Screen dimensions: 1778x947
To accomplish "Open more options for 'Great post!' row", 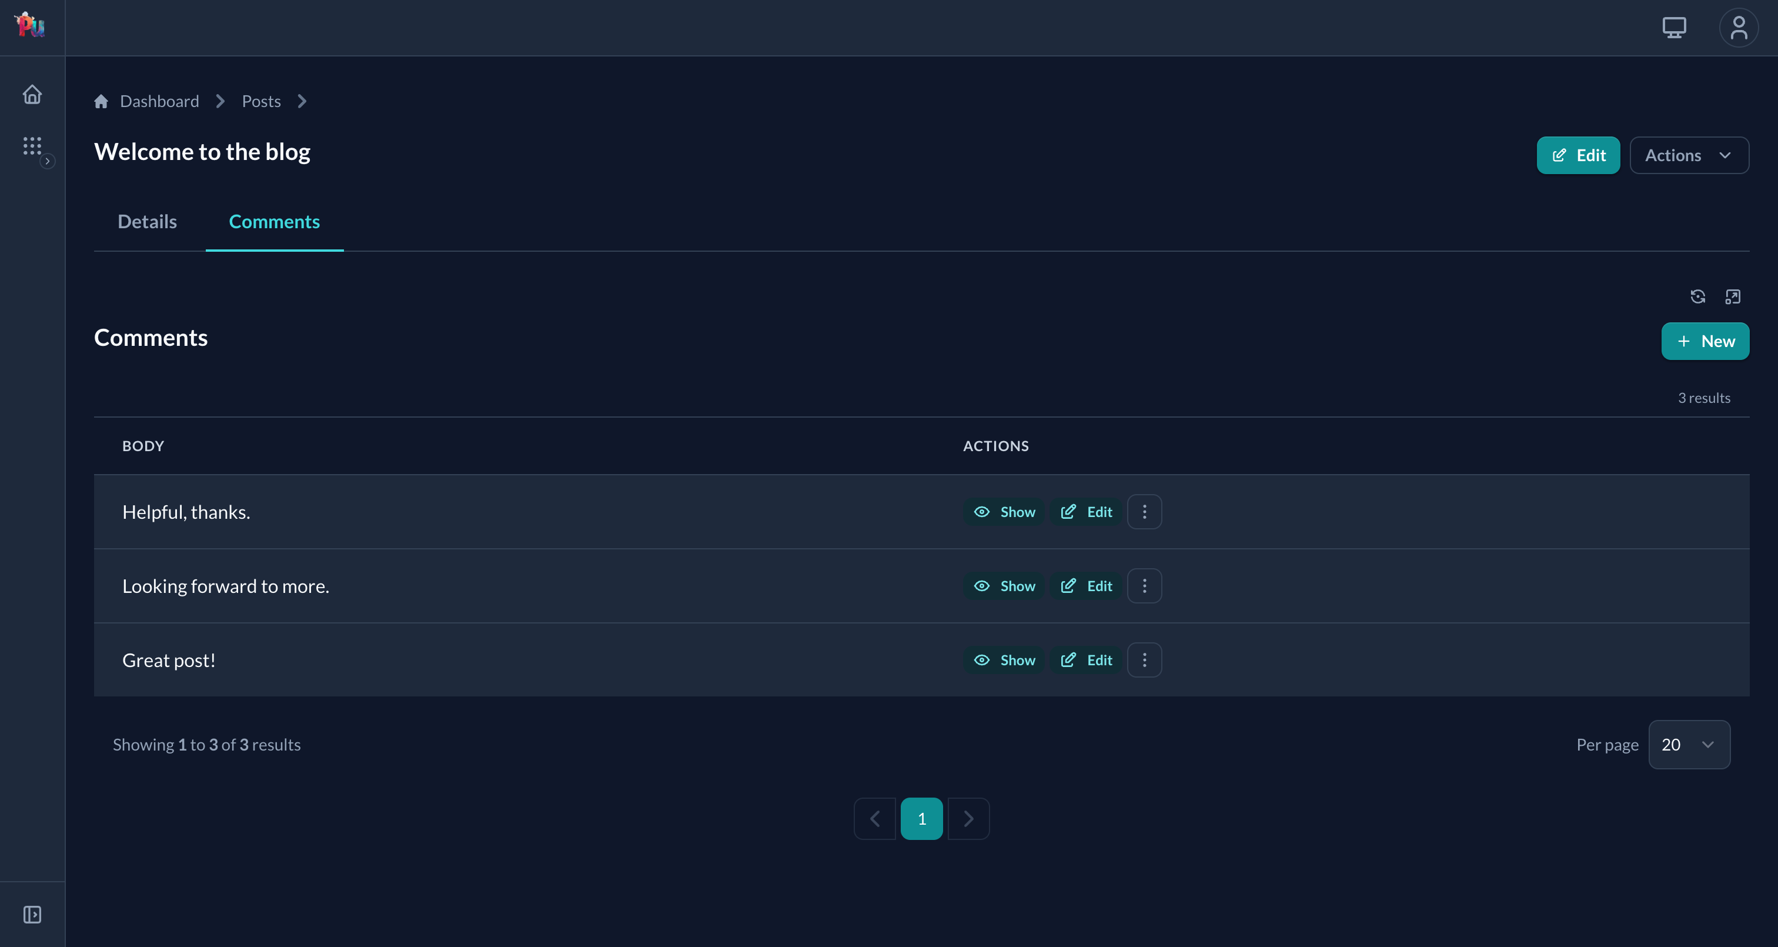I will (1144, 661).
